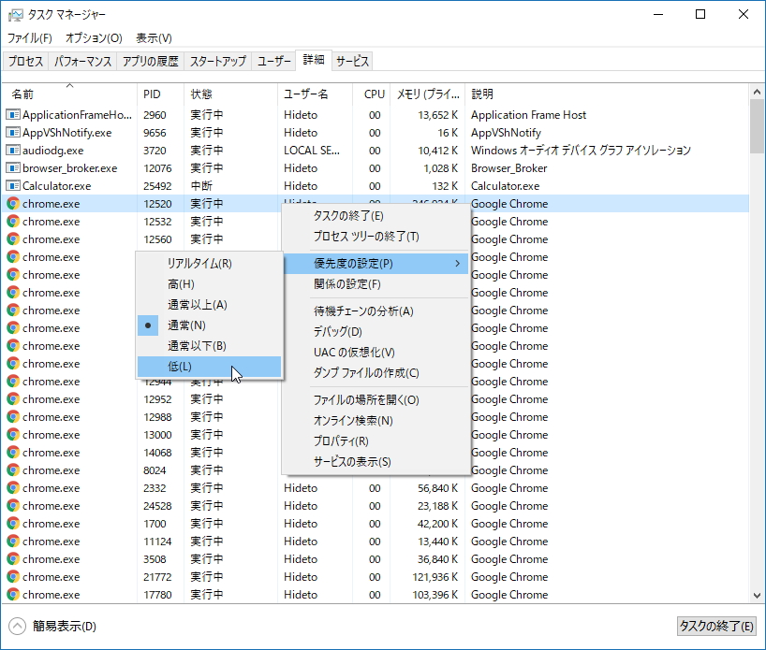Select the checked 通常(N) priority
The image size is (766, 650).
click(x=209, y=325)
